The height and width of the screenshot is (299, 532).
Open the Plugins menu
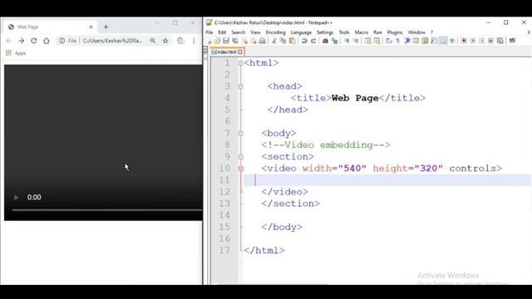coord(395,32)
